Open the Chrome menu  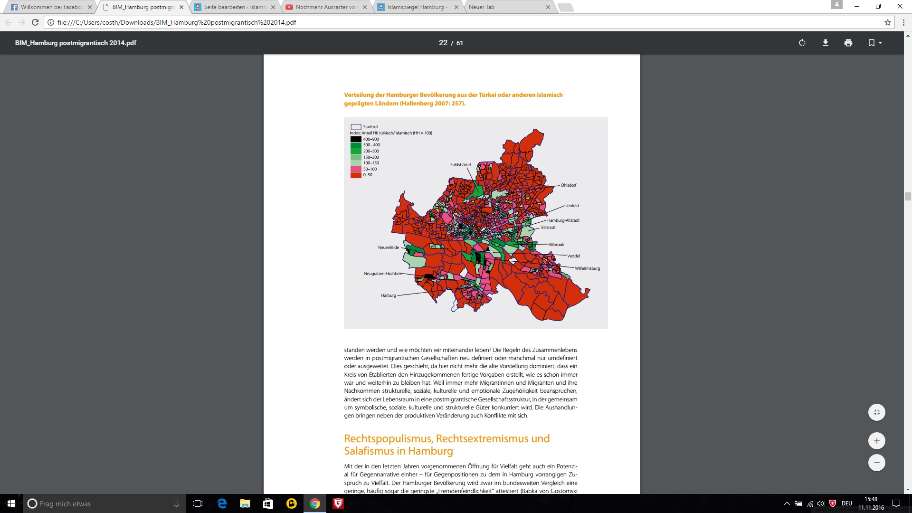903,22
